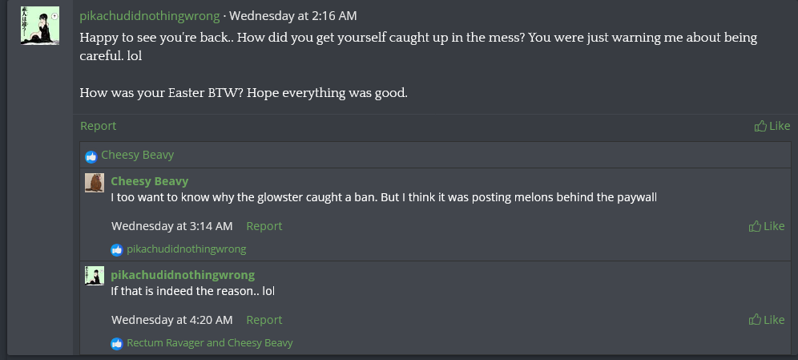Like the "If that is indeed" reply

tap(767, 320)
